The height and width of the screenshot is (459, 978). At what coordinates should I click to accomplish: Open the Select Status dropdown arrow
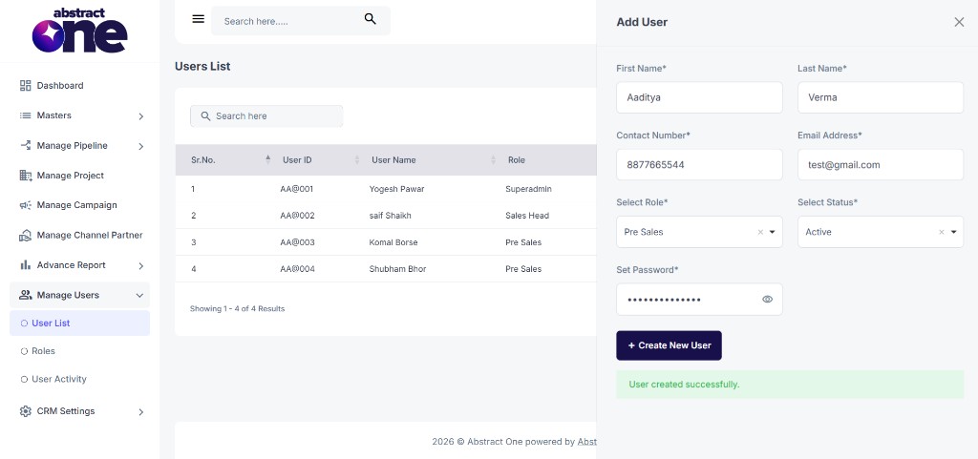click(954, 232)
